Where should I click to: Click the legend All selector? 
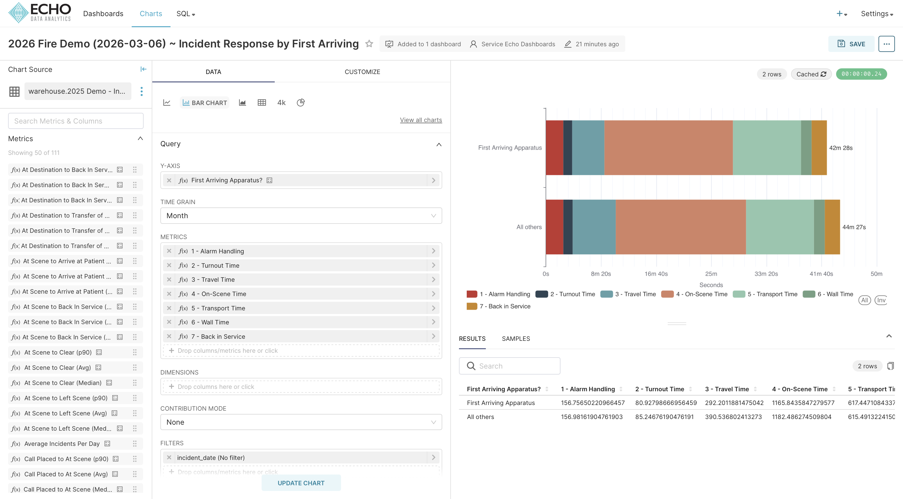point(864,300)
